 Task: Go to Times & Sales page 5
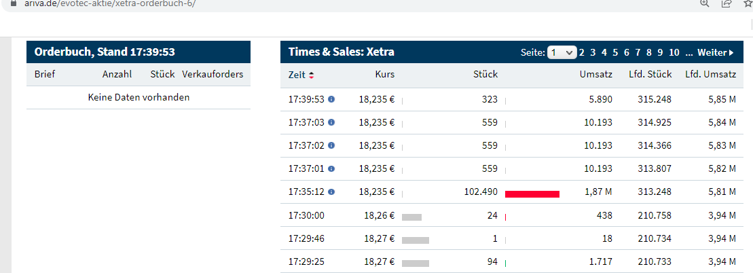click(x=615, y=52)
